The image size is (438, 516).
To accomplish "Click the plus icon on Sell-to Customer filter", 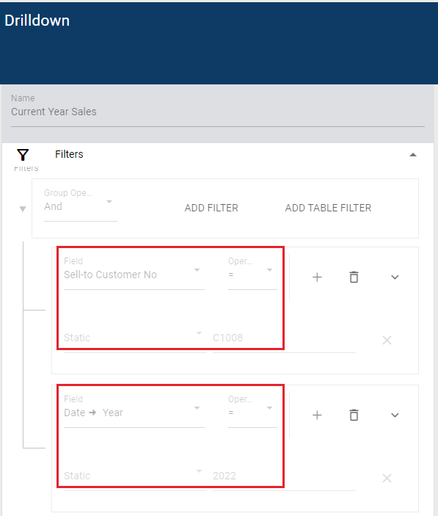I will (317, 277).
